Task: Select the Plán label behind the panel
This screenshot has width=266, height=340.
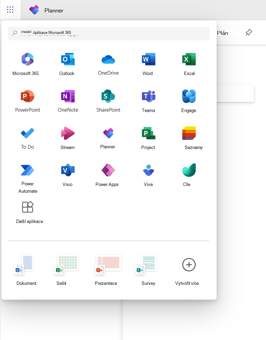Action: (222, 33)
